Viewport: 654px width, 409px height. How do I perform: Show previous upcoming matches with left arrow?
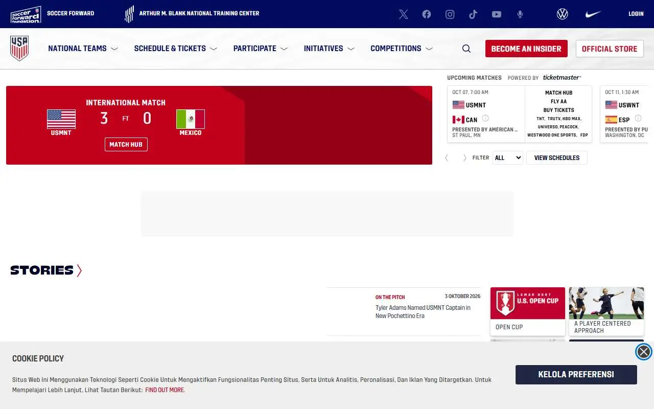(447, 157)
